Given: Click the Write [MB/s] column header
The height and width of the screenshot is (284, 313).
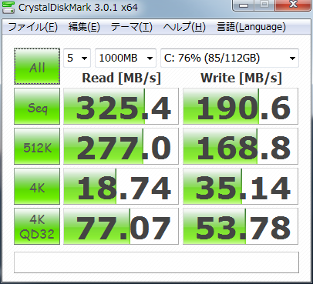Looking at the screenshot, I should 241,78.
